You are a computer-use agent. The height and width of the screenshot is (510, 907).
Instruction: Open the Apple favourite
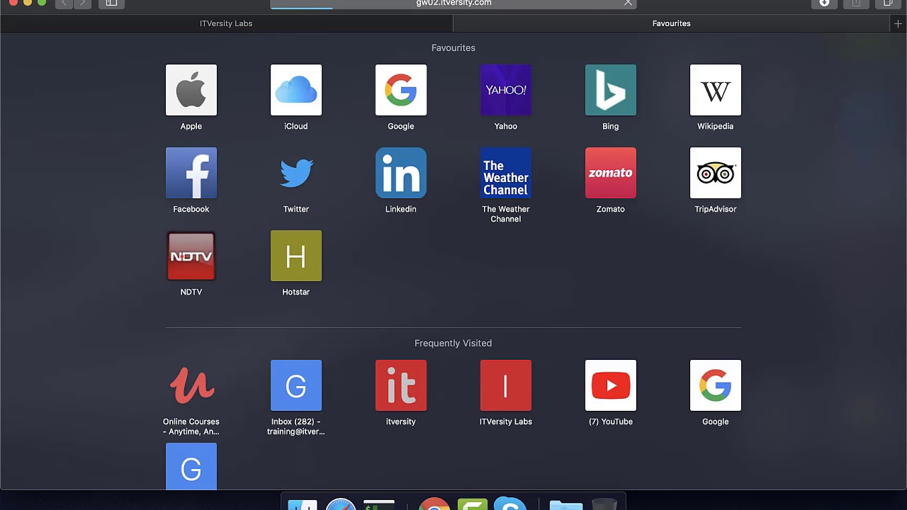coord(191,90)
